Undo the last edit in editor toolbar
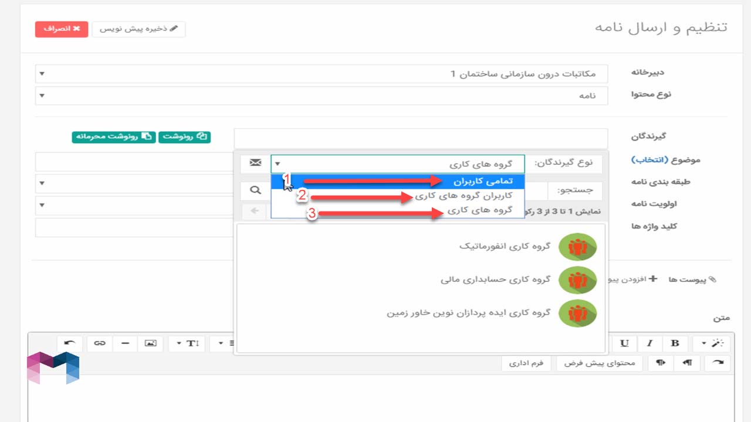751x422 pixels. pos(70,343)
